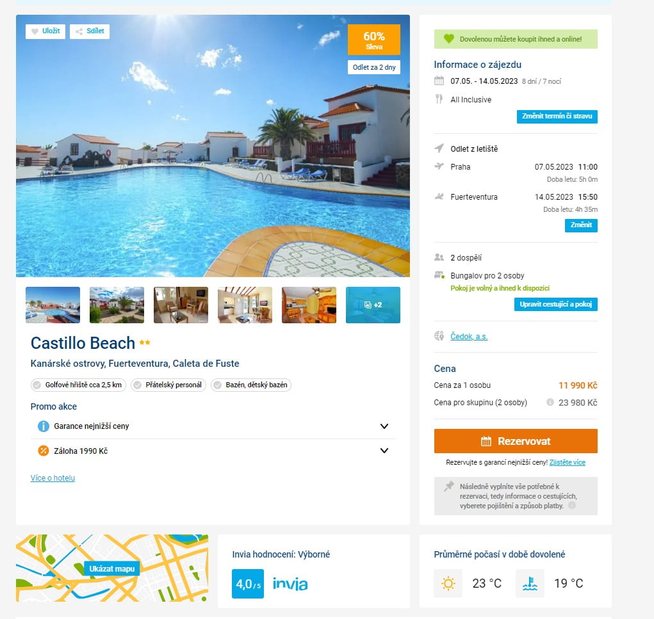Select the Bazén, dětský bazén tag

(x=251, y=385)
